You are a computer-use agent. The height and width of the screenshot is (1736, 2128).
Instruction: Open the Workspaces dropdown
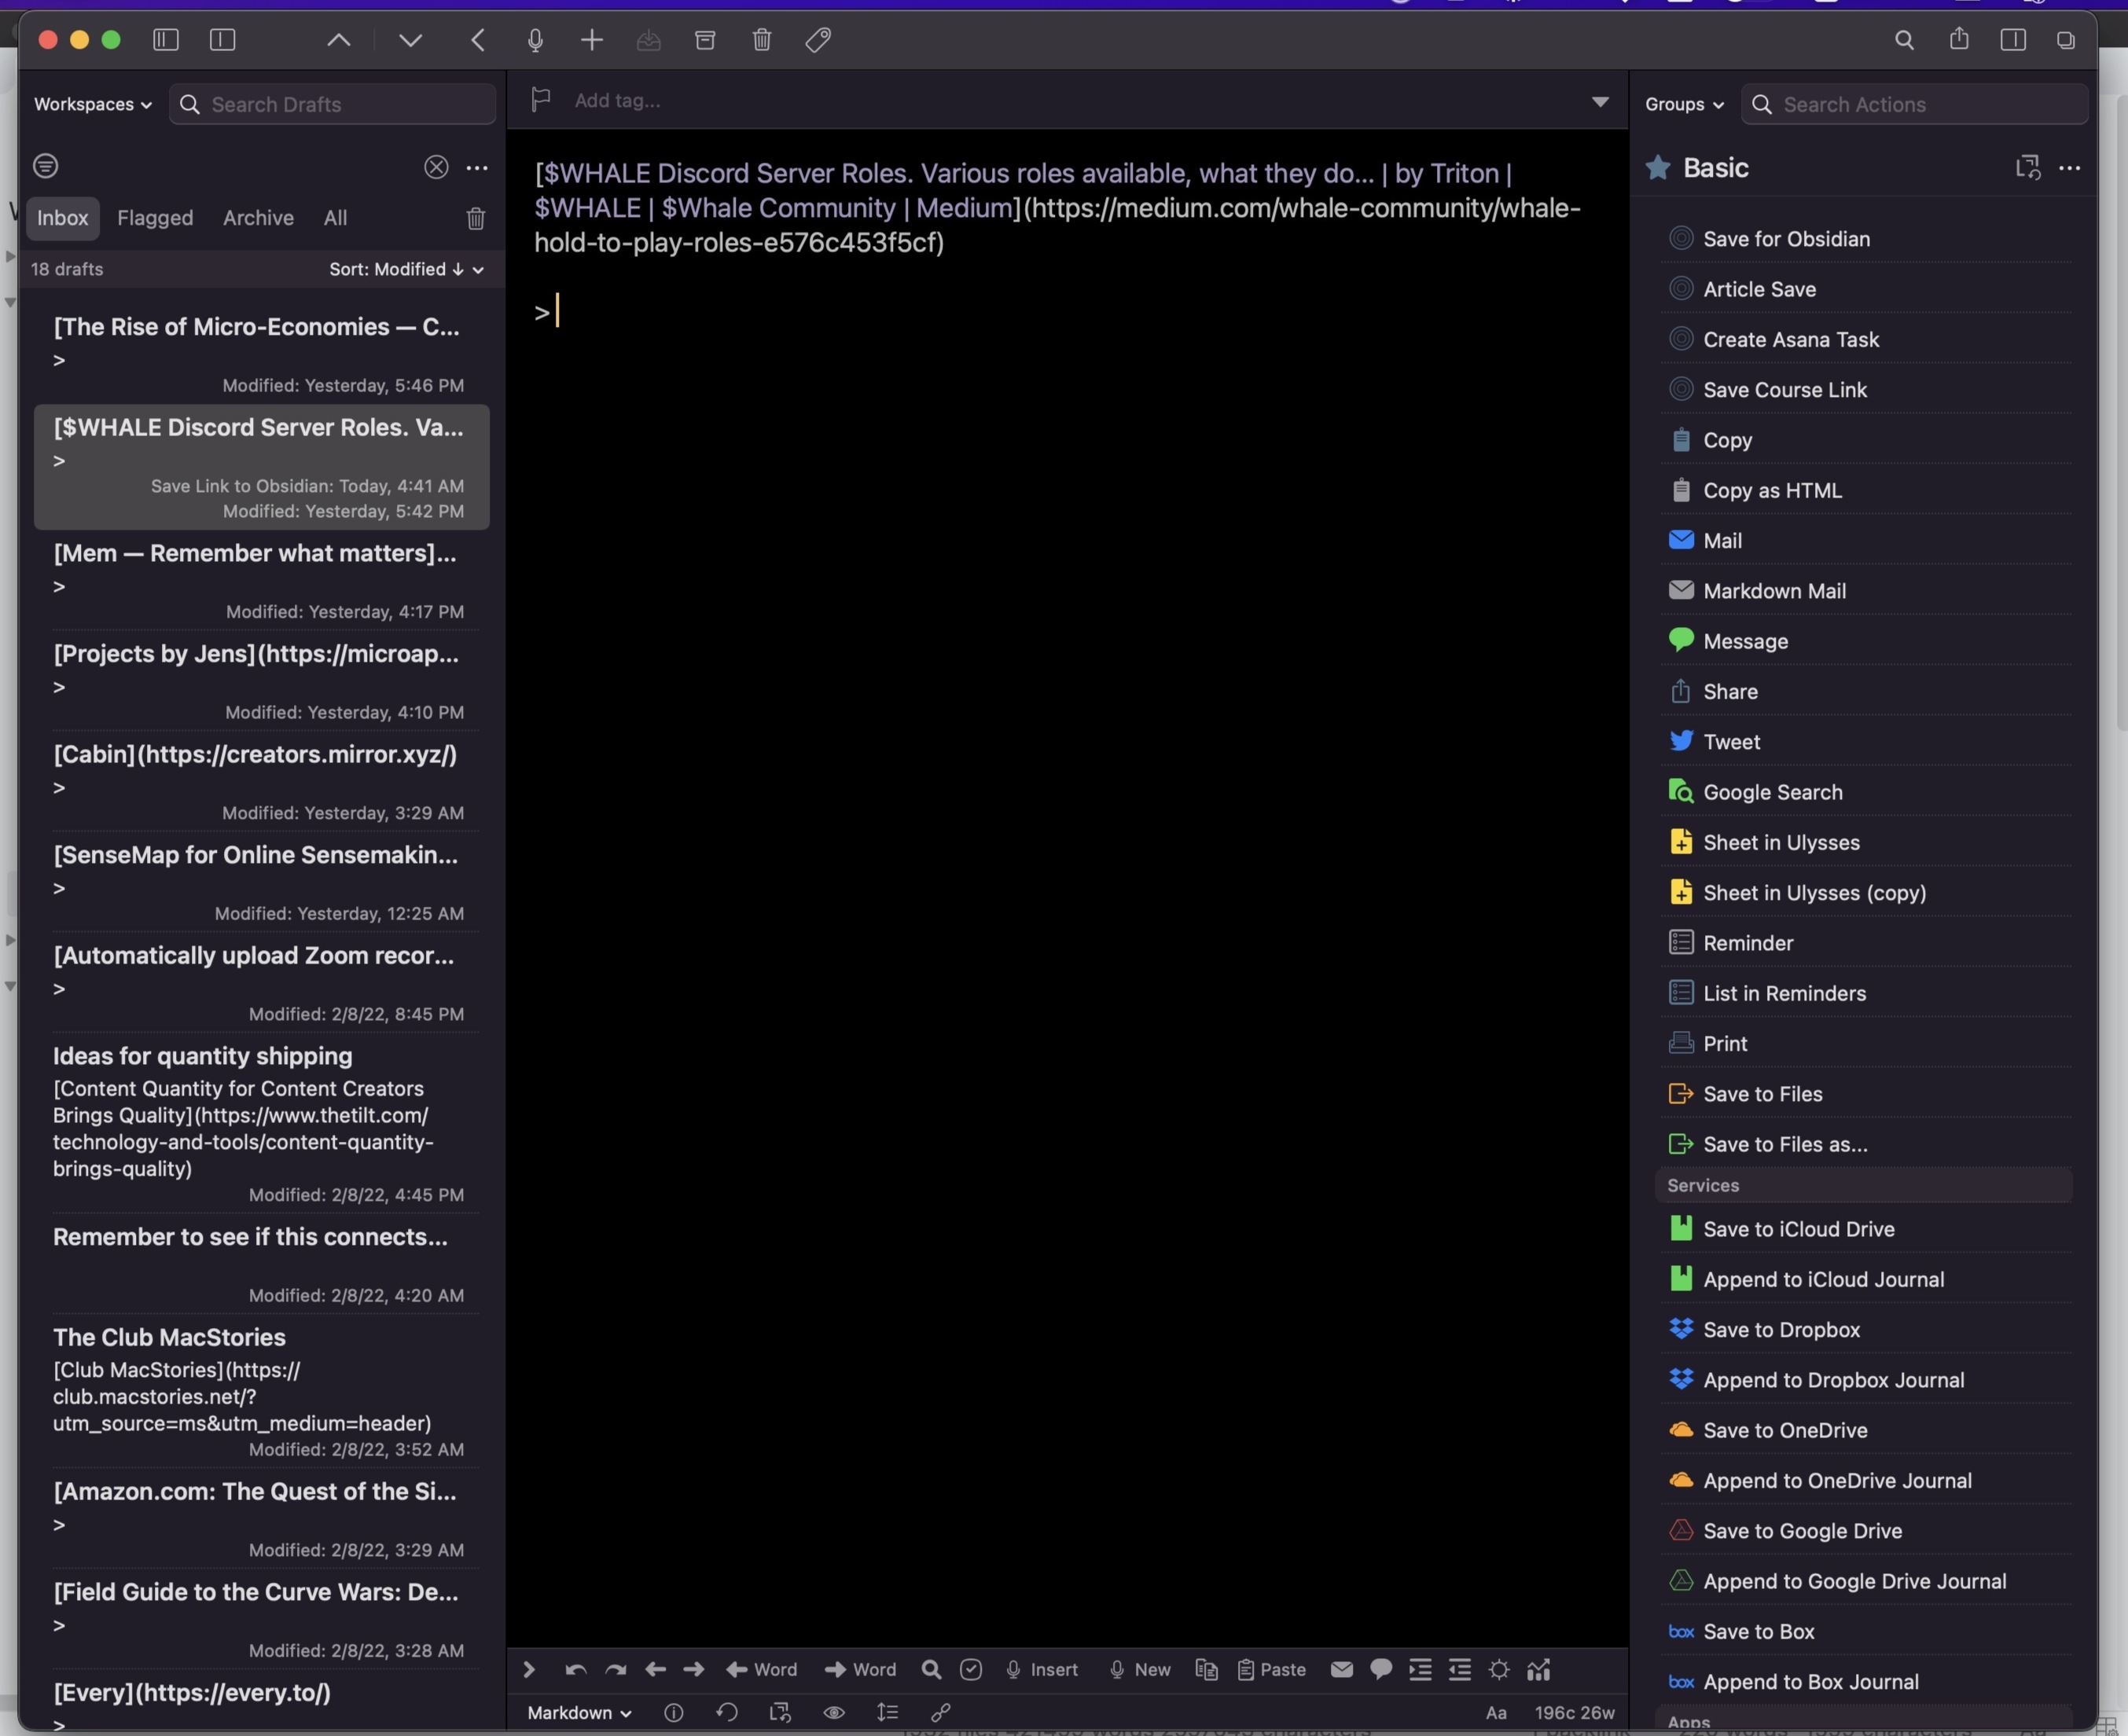tap(93, 104)
